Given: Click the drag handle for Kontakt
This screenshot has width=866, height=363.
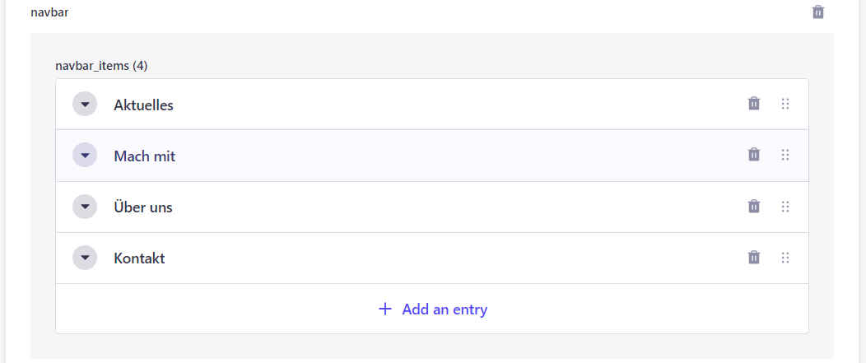Looking at the screenshot, I should pos(785,258).
